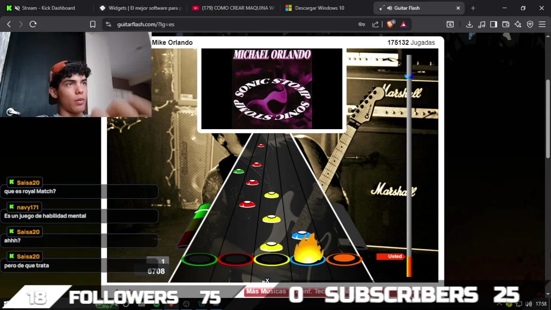551x310 pixels.
Task: Open the Brave VPN shield icon
Action: tap(530, 25)
